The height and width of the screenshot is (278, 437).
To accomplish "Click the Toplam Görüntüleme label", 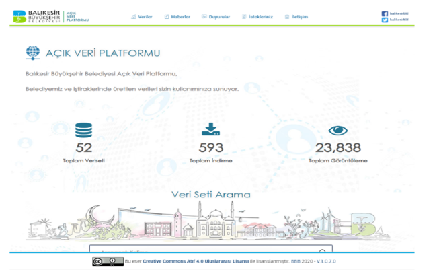I will tap(337, 161).
